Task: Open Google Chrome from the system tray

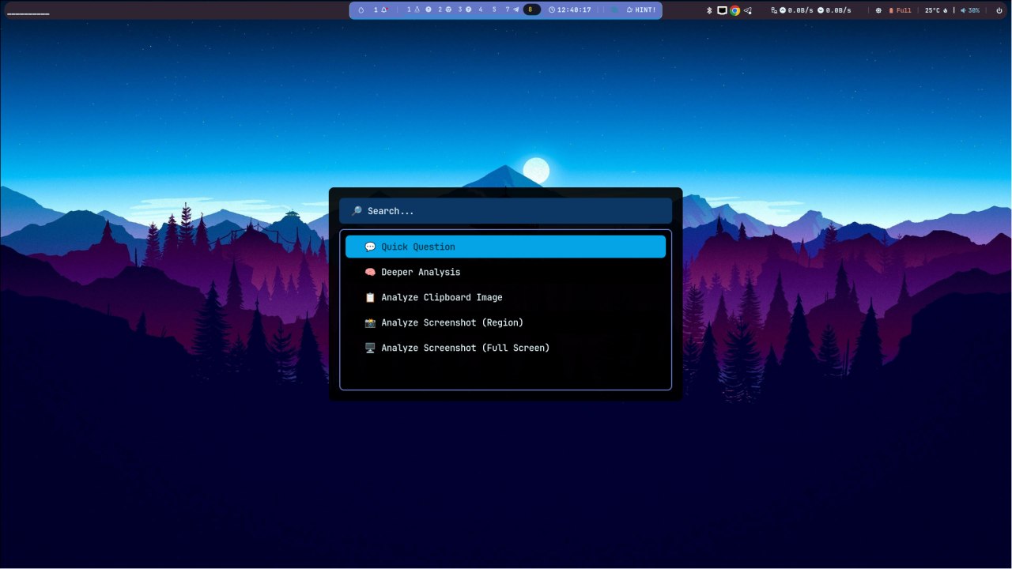Action: [x=735, y=10]
